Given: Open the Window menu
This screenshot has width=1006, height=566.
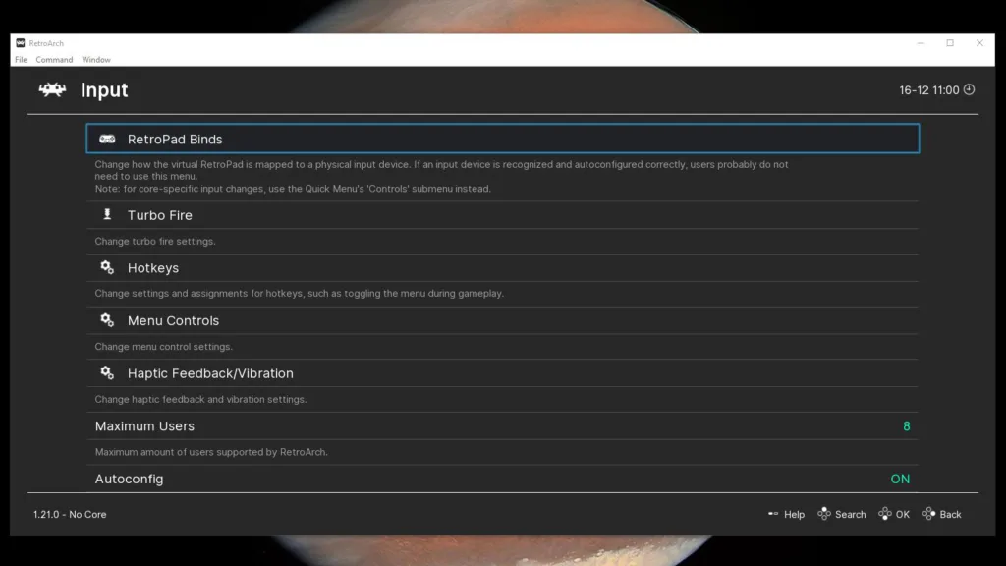Looking at the screenshot, I should [x=95, y=59].
